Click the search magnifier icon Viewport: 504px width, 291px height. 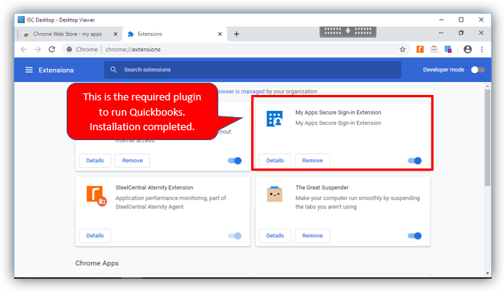coord(113,70)
